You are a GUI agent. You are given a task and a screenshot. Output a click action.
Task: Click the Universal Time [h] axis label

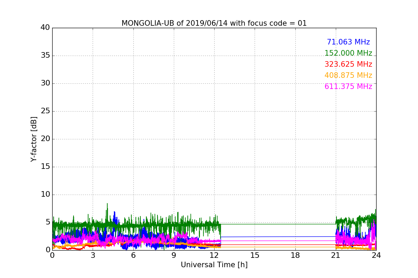click(x=214, y=265)
